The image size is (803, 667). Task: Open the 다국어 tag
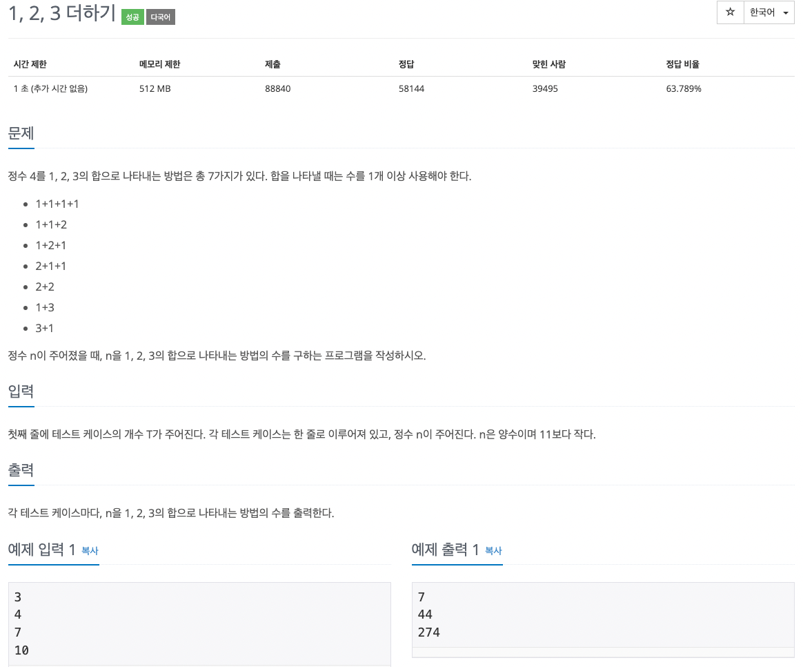tap(160, 17)
